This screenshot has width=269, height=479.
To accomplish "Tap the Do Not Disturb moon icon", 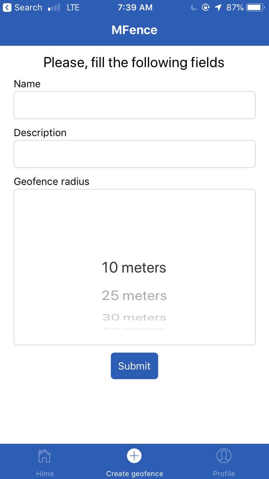I will tap(194, 8).
